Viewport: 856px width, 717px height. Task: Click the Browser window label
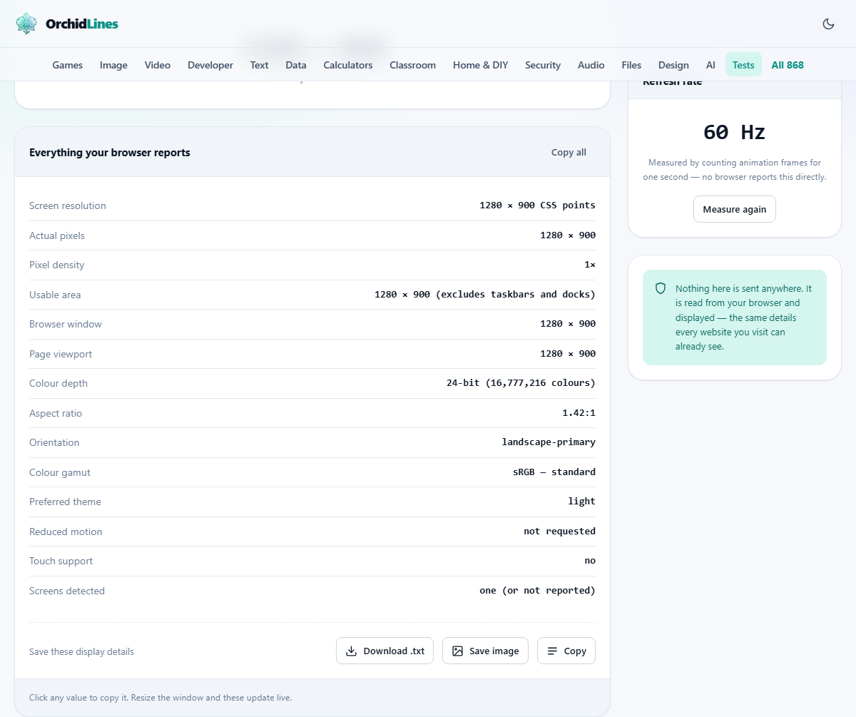point(66,324)
